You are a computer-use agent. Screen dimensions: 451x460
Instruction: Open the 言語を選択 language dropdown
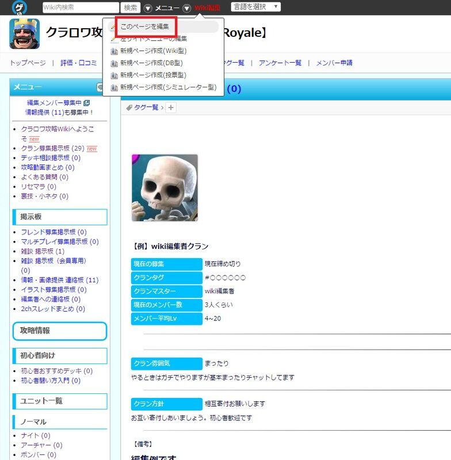point(255,7)
